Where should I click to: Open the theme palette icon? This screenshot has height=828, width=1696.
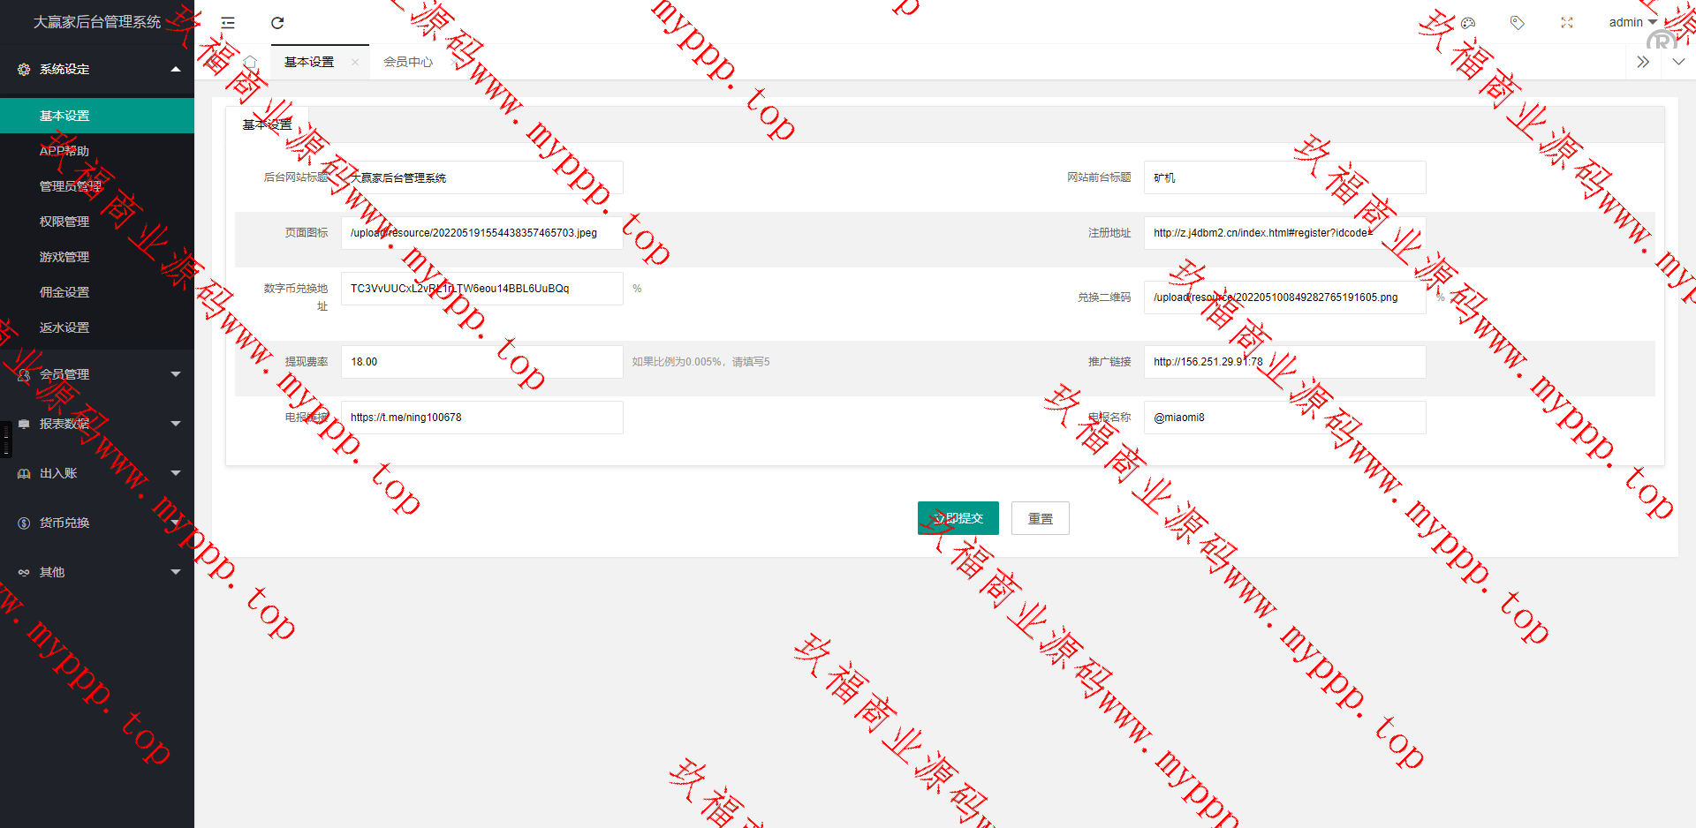(1468, 23)
